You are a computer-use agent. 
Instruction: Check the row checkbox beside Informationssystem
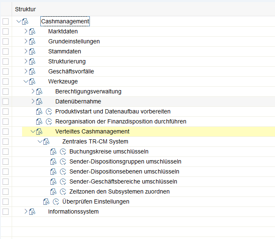point(5,211)
